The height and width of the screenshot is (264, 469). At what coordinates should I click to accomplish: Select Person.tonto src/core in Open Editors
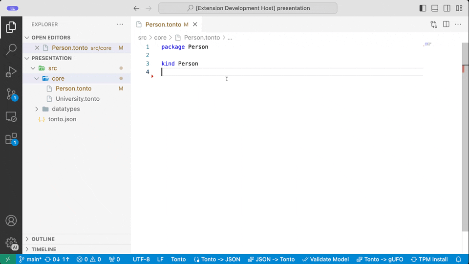coord(77,47)
